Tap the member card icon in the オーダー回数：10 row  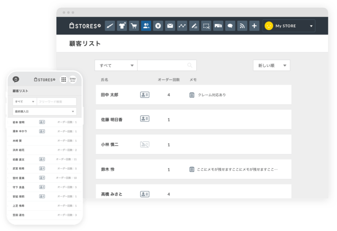pyautogui.click(x=42, y=178)
